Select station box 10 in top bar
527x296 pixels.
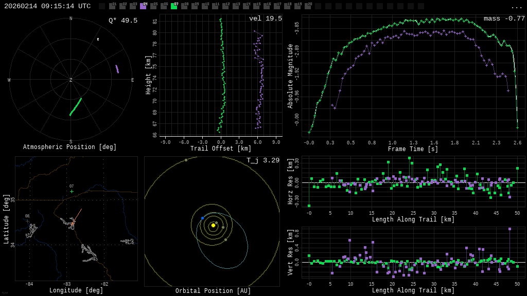[x=205, y=6]
